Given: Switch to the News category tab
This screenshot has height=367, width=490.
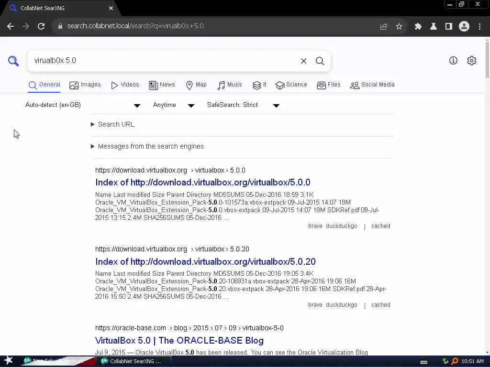Looking at the screenshot, I should pos(162,85).
